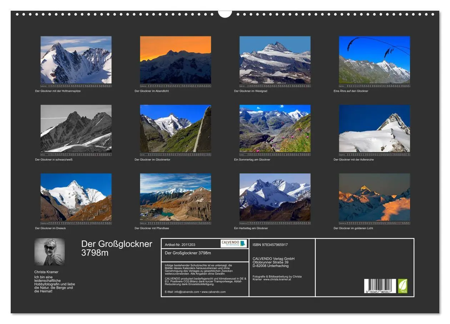Screen dimensions: 450x324
Task: Select the Artikel-Nr. 2011203 field
Action: (x=180, y=244)
